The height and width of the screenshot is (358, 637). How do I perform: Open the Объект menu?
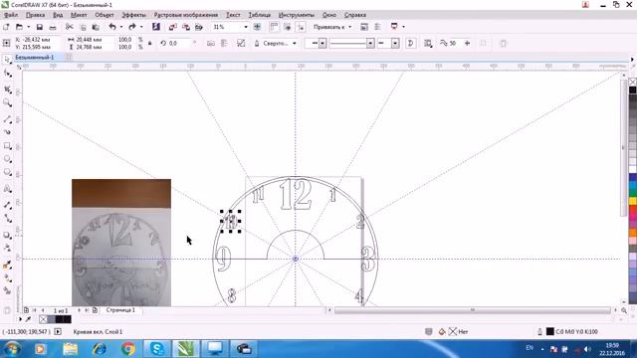105,15
